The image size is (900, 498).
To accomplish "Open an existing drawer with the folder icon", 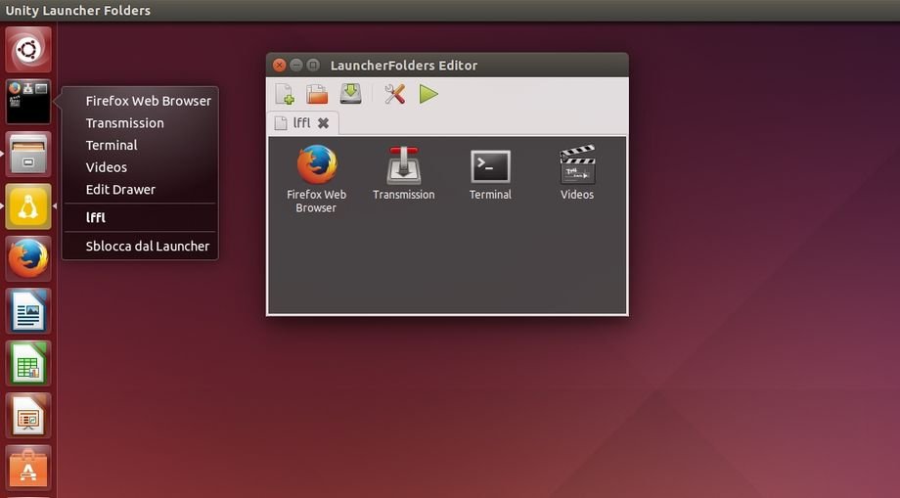I will click(317, 94).
